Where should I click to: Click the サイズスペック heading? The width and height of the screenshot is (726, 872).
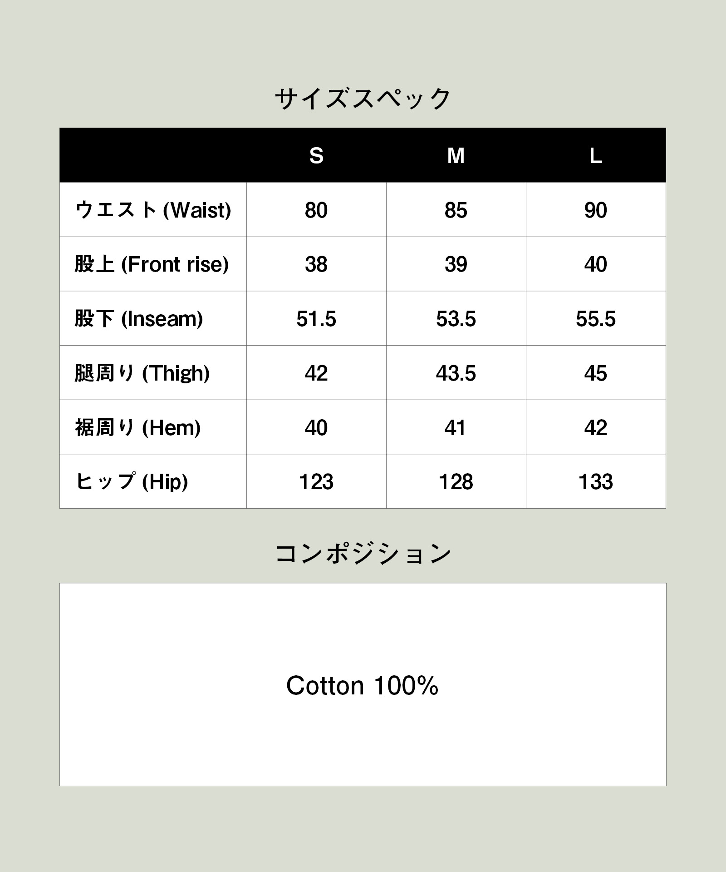point(363,99)
